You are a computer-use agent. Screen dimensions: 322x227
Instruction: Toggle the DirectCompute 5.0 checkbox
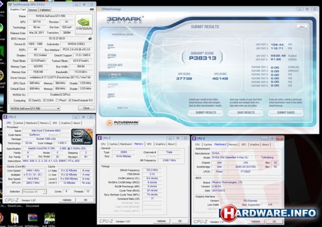tap(70, 100)
